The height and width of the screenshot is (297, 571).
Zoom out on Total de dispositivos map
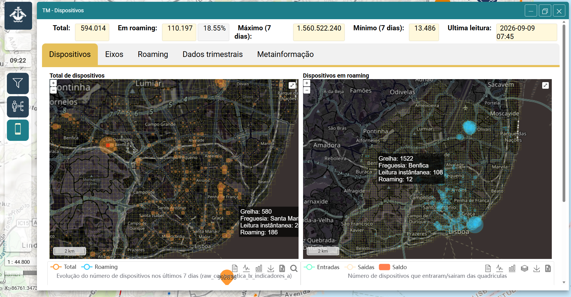53,90
